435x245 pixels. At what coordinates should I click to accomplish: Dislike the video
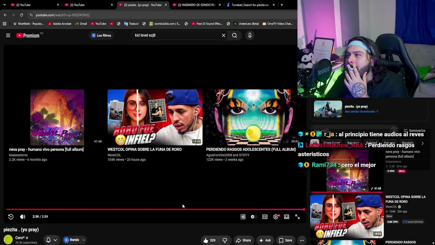pyautogui.click(x=225, y=240)
